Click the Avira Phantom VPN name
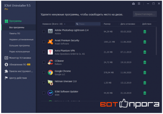 click(x=65, y=51)
